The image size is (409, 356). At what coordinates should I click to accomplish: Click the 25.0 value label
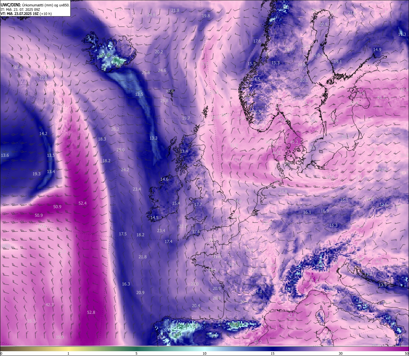[x=120, y=150]
